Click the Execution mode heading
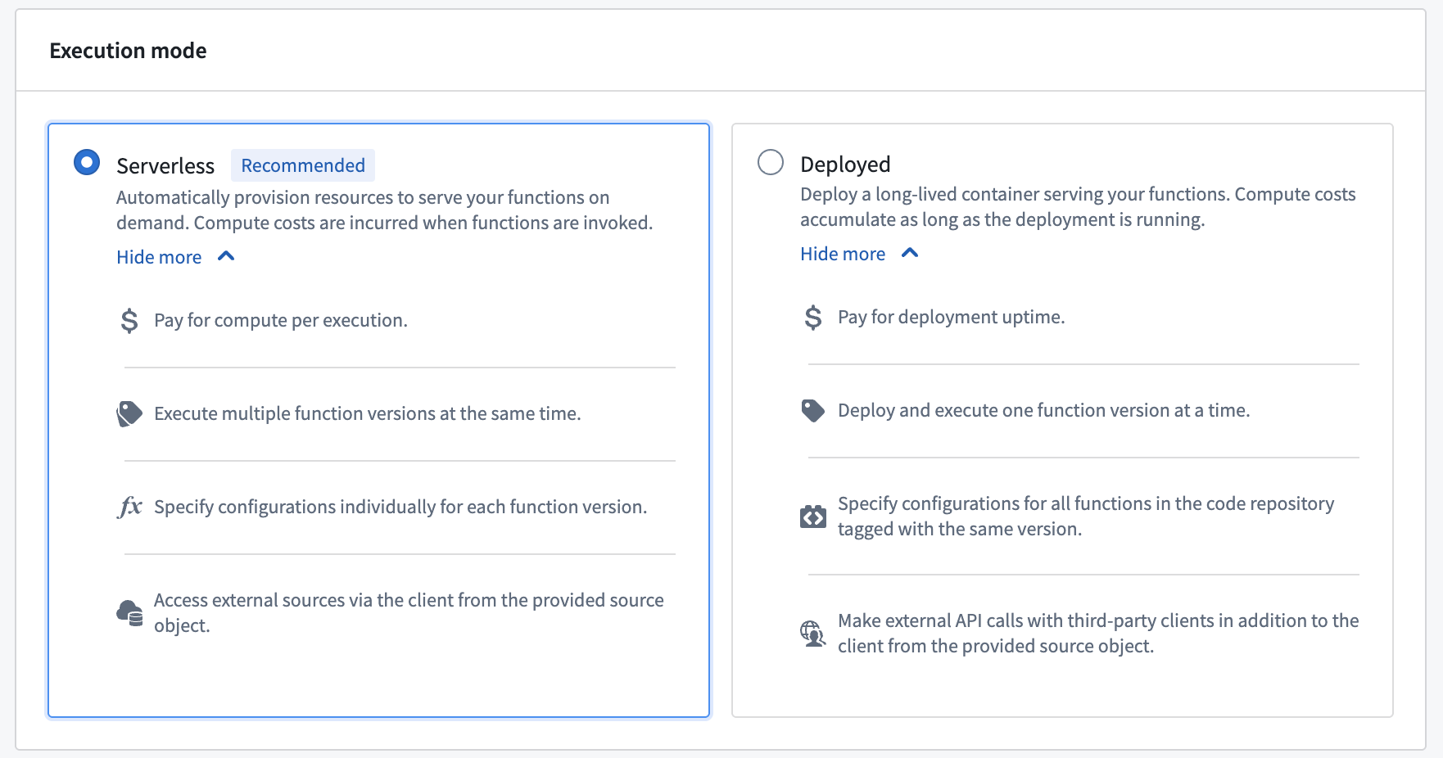This screenshot has height=758, width=1443. click(128, 50)
